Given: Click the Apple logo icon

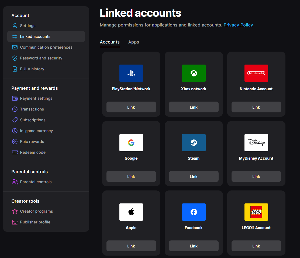Looking at the screenshot, I should point(131,212).
